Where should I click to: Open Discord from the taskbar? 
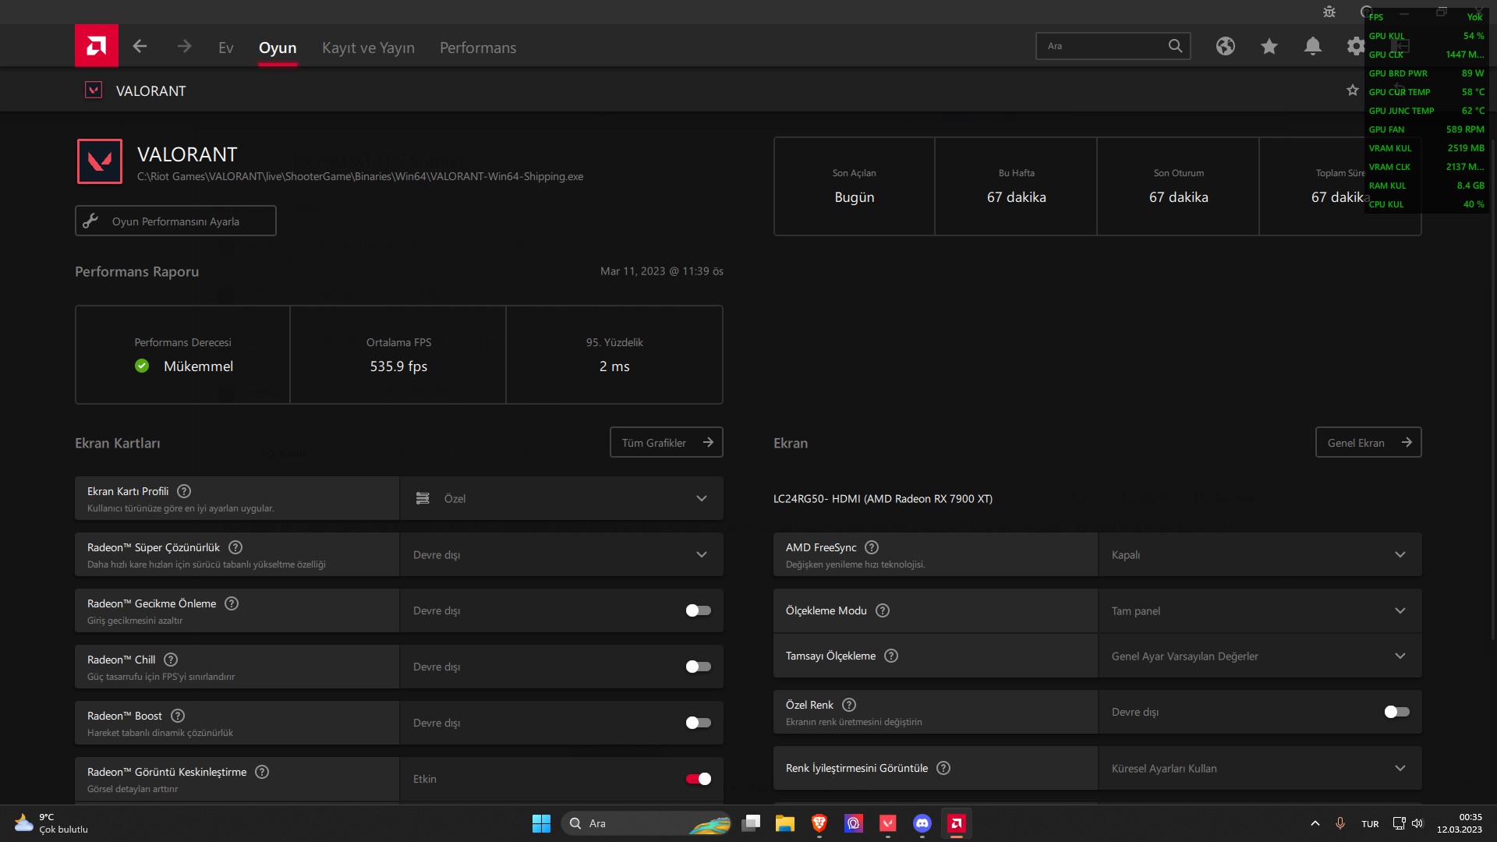[922, 823]
